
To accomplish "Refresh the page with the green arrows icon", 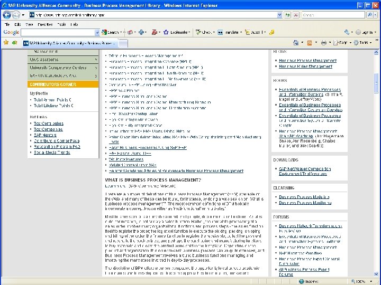I will 288,15.
